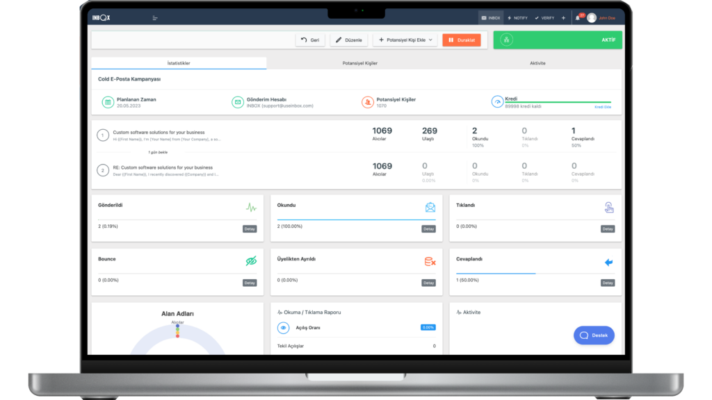Click the Geri back button

310,40
